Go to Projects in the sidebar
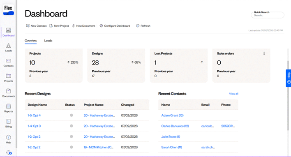 [x=8, y=78]
